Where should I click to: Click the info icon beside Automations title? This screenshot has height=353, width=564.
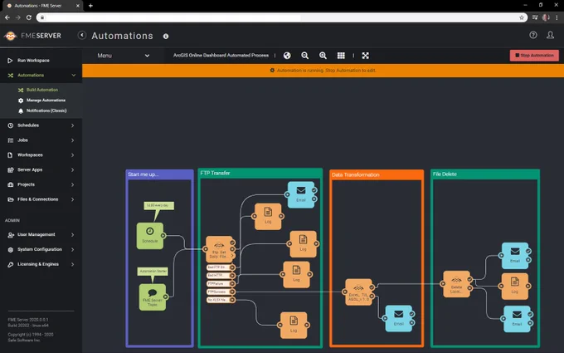(166, 36)
